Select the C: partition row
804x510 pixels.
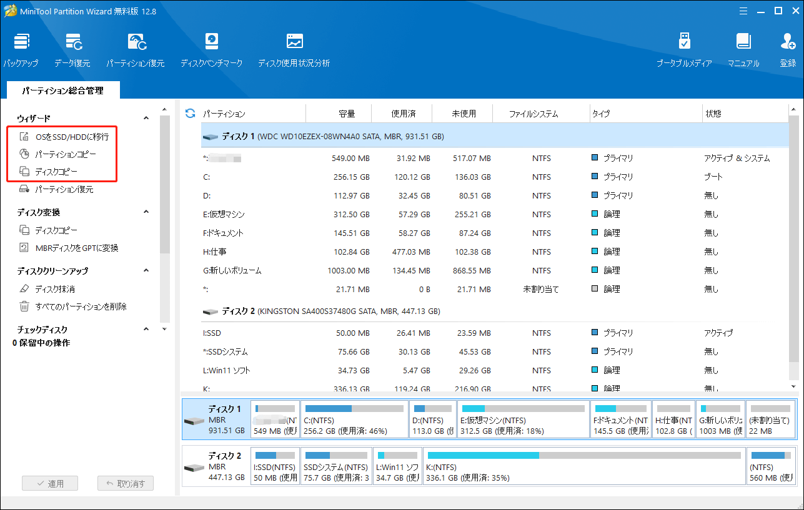495,177
